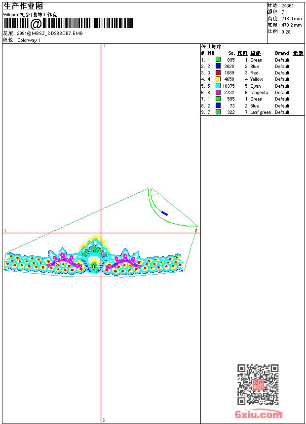Image resolution: width=306 pixels, height=424 pixels.
Task: Select the 2732 stitch count cell
Action: pyautogui.click(x=229, y=93)
